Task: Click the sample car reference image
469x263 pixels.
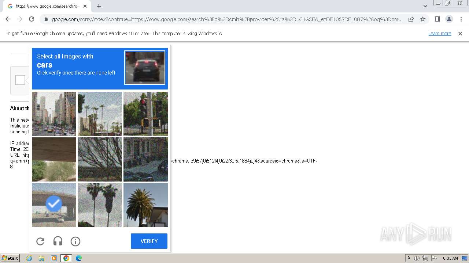Action: [x=145, y=68]
